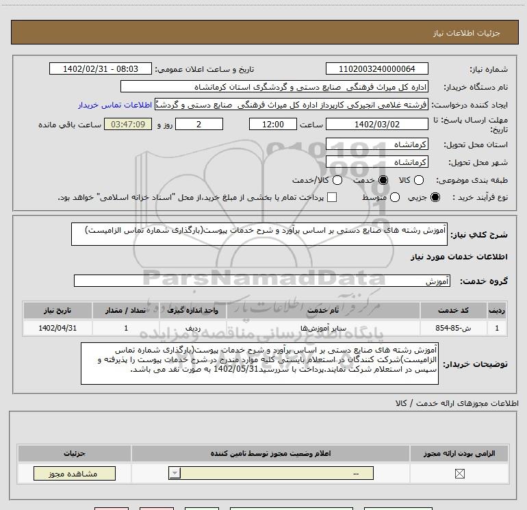Image resolution: width=527 pixels, height=510 pixels.
Task: Click the response deadline date 1402/03/02
Action: coord(376,124)
